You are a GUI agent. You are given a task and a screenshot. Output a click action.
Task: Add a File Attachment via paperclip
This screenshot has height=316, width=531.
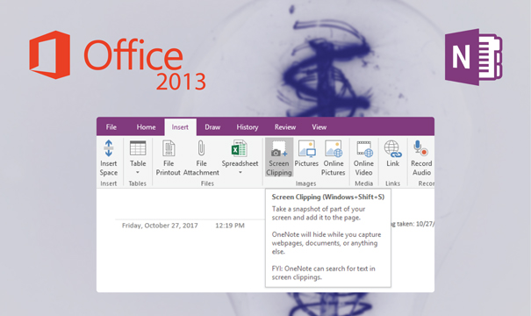click(x=201, y=158)
